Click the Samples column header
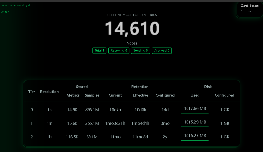 click(92, 95)
